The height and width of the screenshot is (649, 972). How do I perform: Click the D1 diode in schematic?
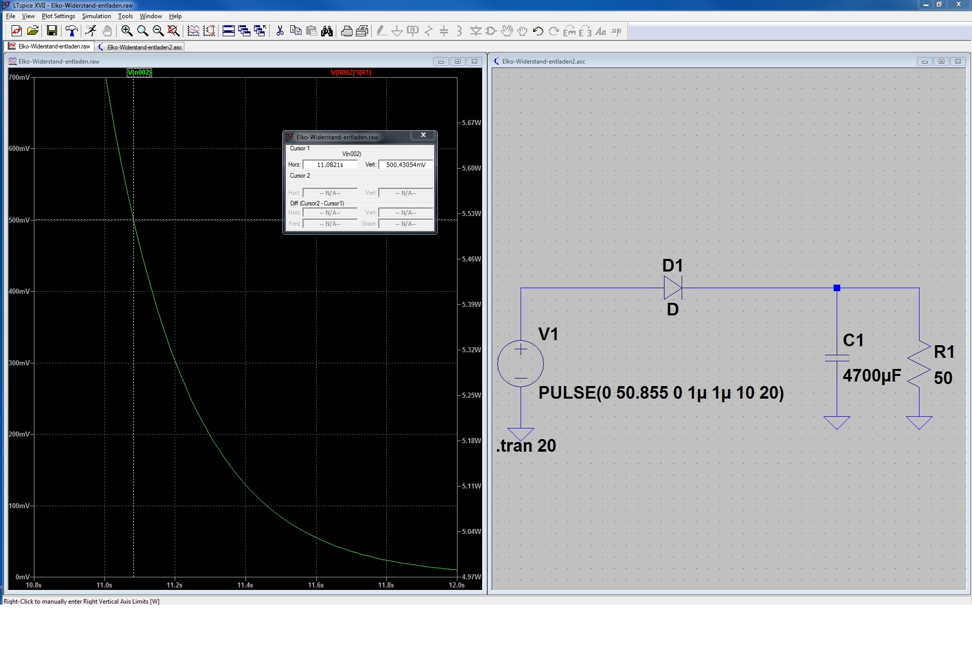[x=673, y=288]
